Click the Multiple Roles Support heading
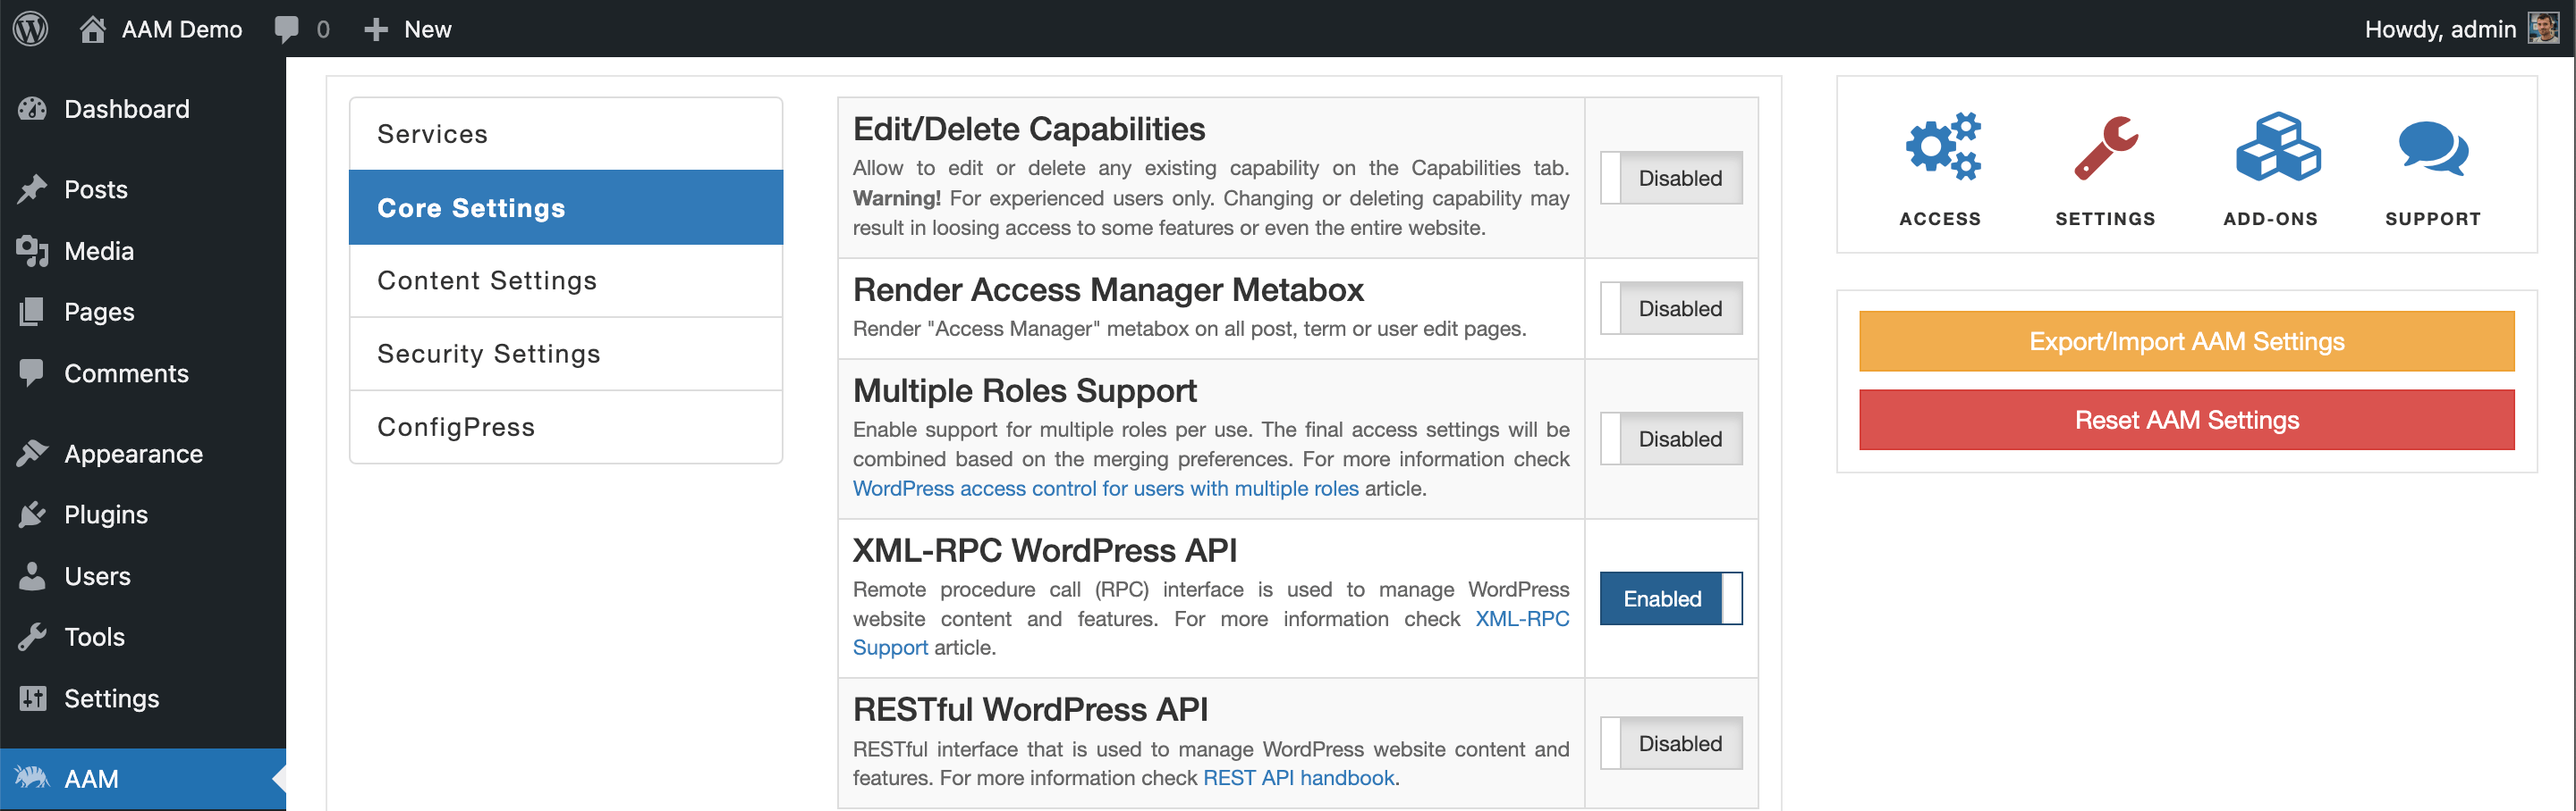The height and width of the screenshot is (811, 2576). pos(1024,390)
